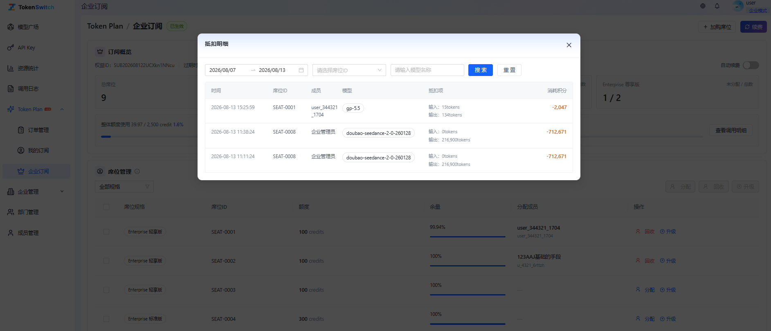Open the end date 2026/08/13 picker
771x331 pixels.
pos(272,70)
